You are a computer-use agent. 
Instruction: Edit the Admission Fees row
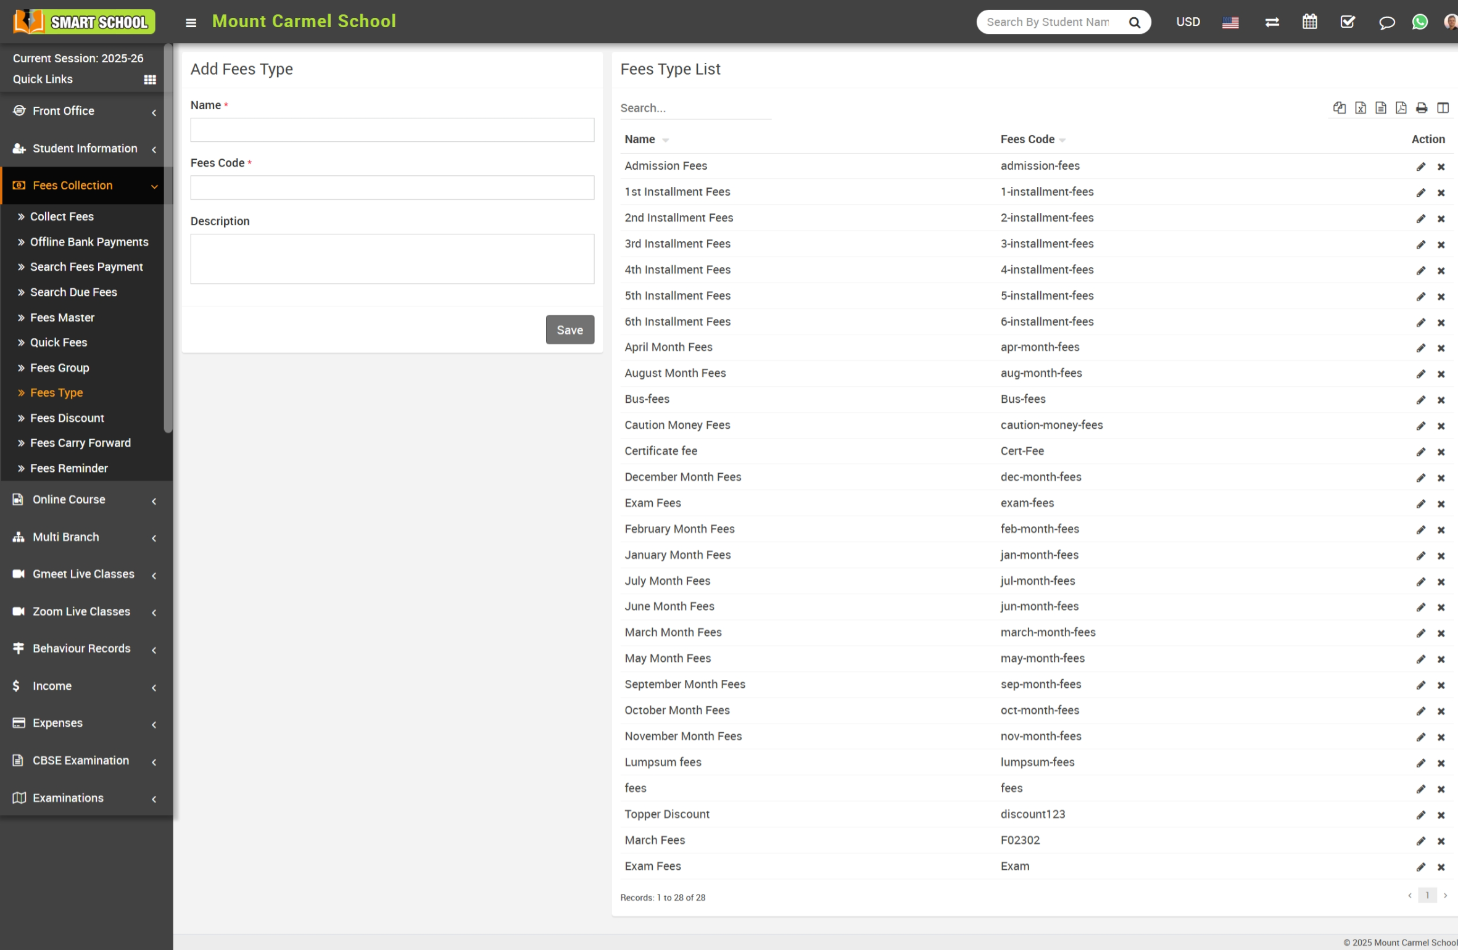click(x=1420, y=167)
